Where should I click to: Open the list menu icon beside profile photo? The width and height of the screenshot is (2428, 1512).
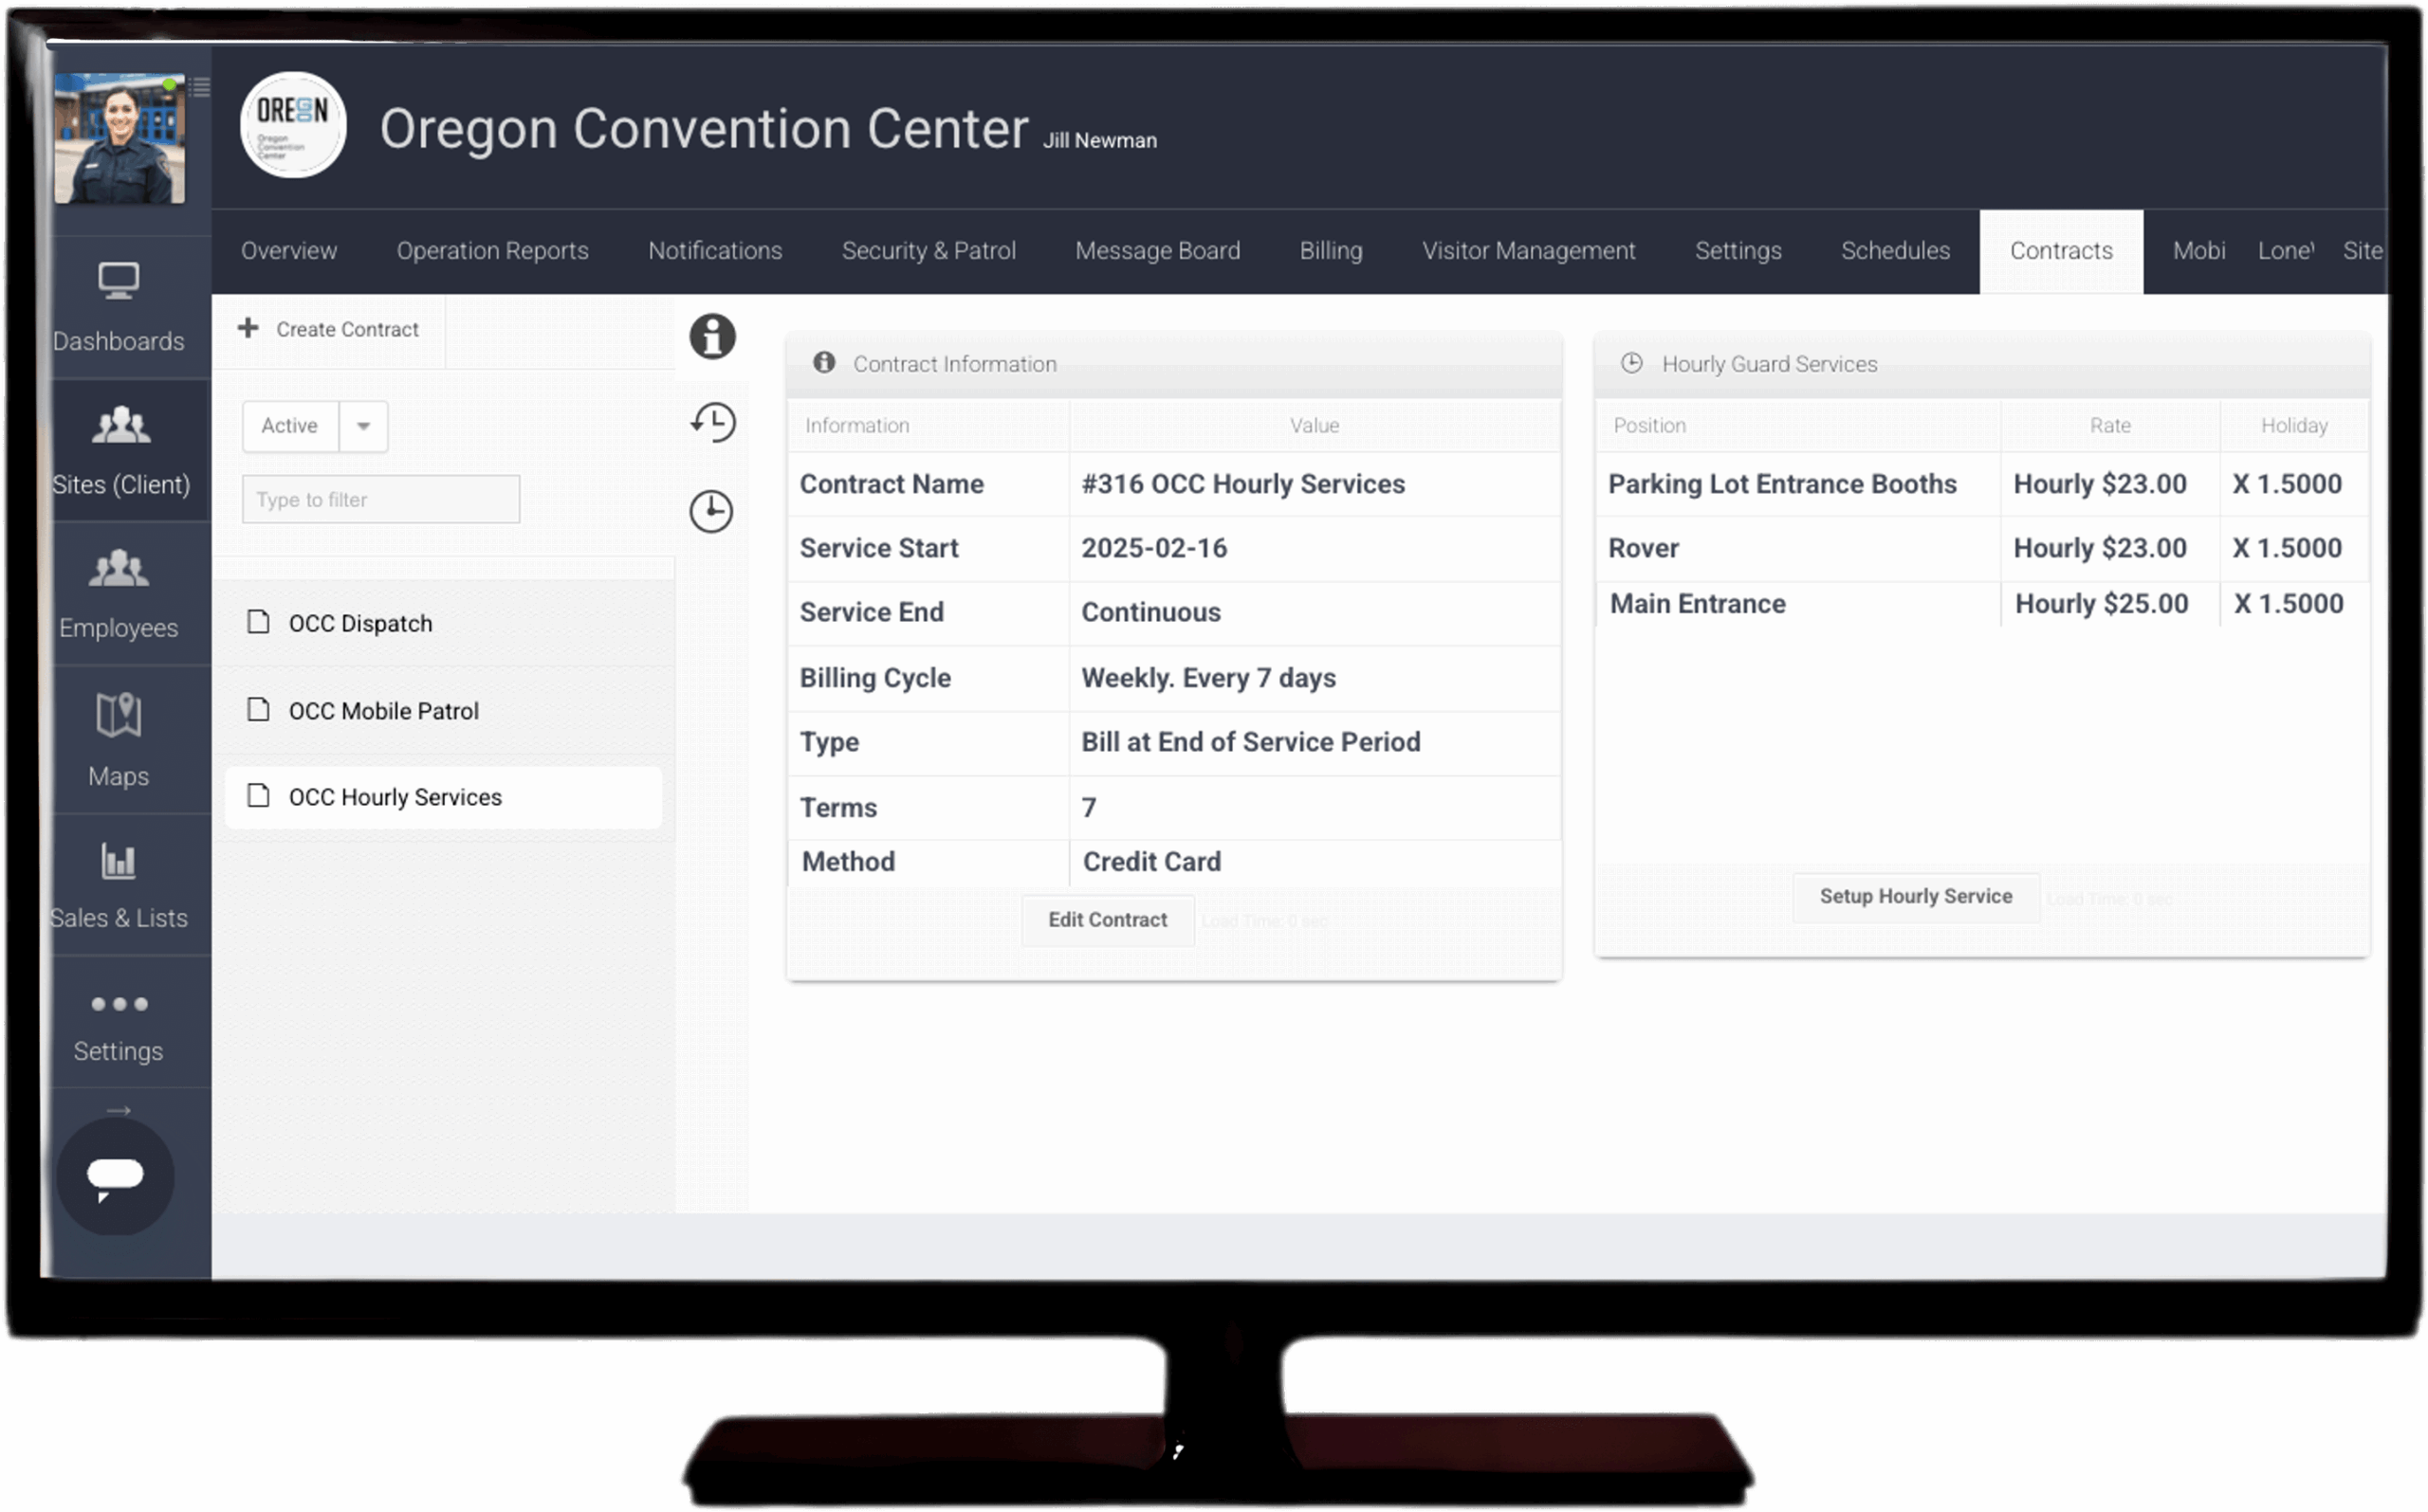pos(200,87)
